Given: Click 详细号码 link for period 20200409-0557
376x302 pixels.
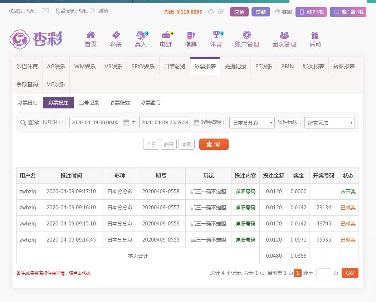Looking at the screenshot, I should tap(245, 208).
